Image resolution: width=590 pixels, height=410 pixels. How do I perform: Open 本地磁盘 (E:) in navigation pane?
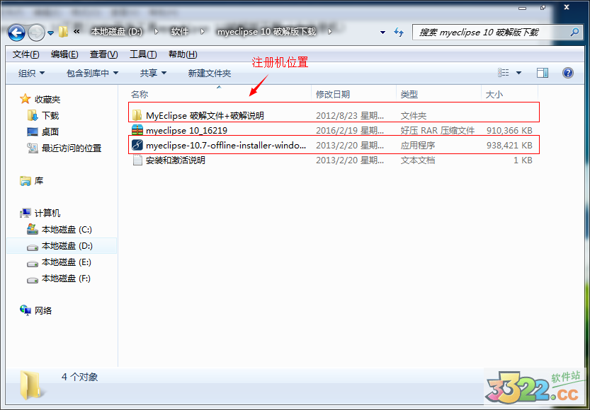click(59, 262)
